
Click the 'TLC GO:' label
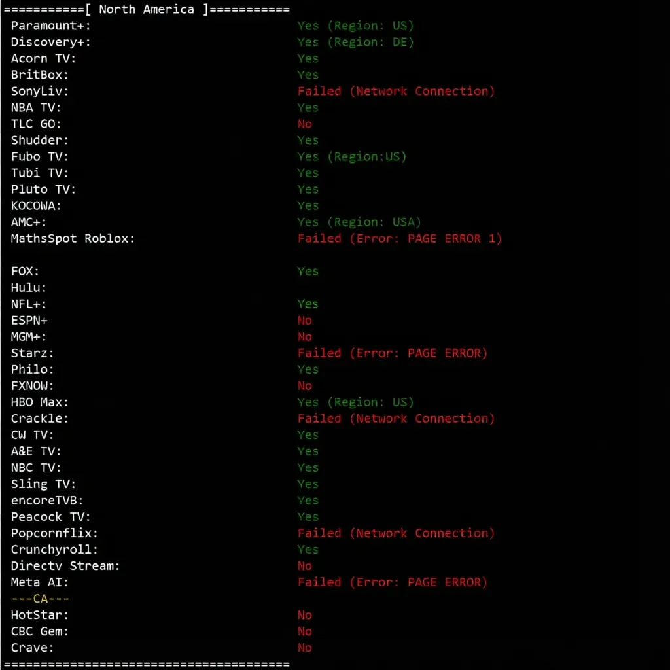pos(37,124)
